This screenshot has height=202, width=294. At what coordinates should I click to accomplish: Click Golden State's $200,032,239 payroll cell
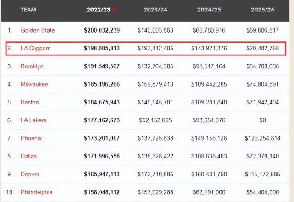tap(102, 30)
